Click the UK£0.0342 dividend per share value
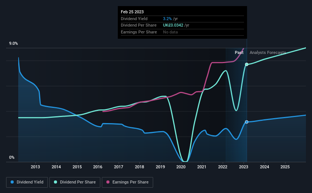 point(173,25)
